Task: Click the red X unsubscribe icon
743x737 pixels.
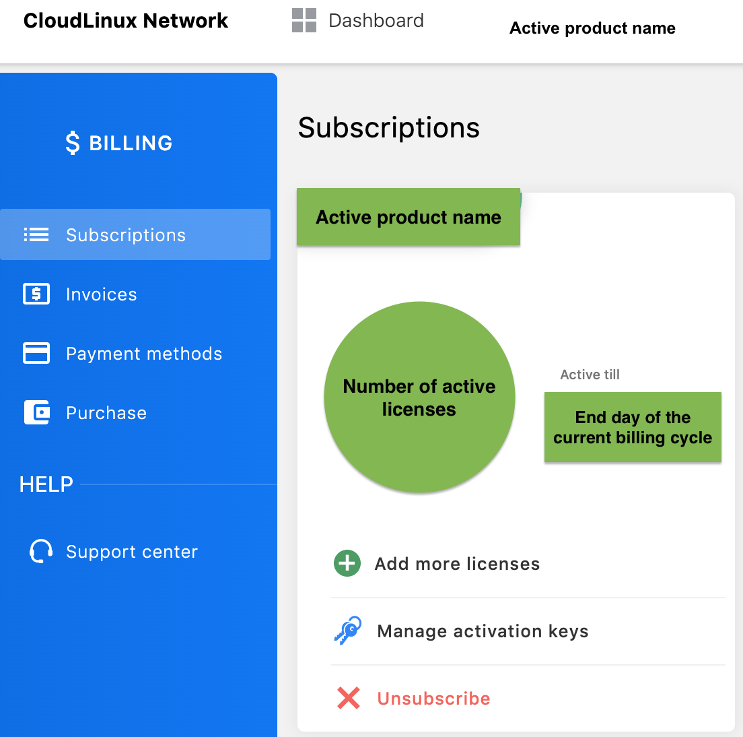Action: click(349, 698)
